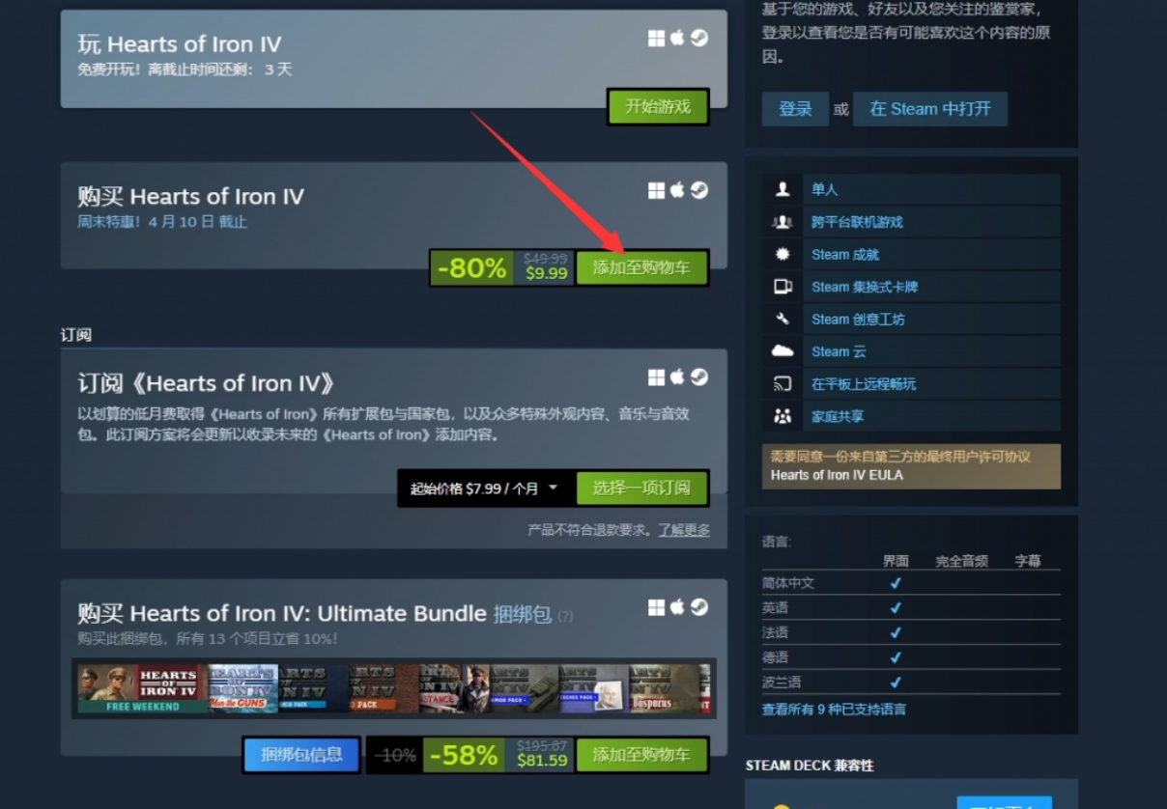This screenshot has height=809, width=1167.
Task: Click the Free Weekend bundle thumbnail
Action: pyautogui.click(x=142, y=688)
